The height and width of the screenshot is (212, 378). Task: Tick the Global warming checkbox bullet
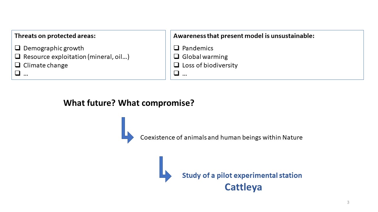176,57
